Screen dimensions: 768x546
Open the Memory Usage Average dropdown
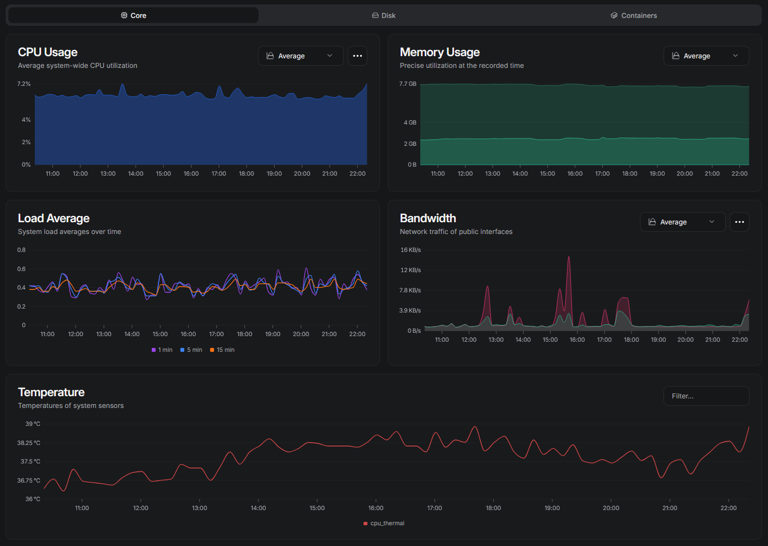[x=706, y=56]
